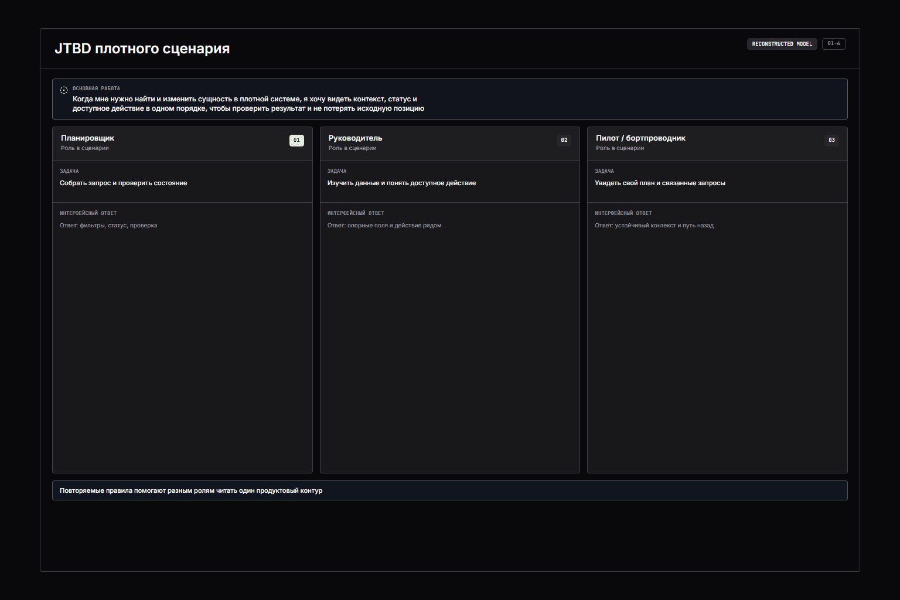Open the Планировщик card heading
Screen dimensions: 900x600
(87, 138)
